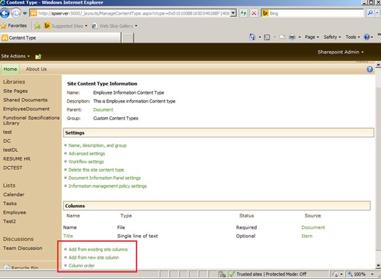Open Site Pages library
The width and height of the screenshot is (381, 279).
point(15,91)
